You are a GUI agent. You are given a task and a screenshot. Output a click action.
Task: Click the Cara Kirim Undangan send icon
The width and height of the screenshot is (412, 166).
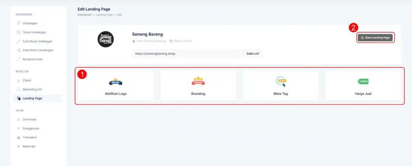coord(19,50)
